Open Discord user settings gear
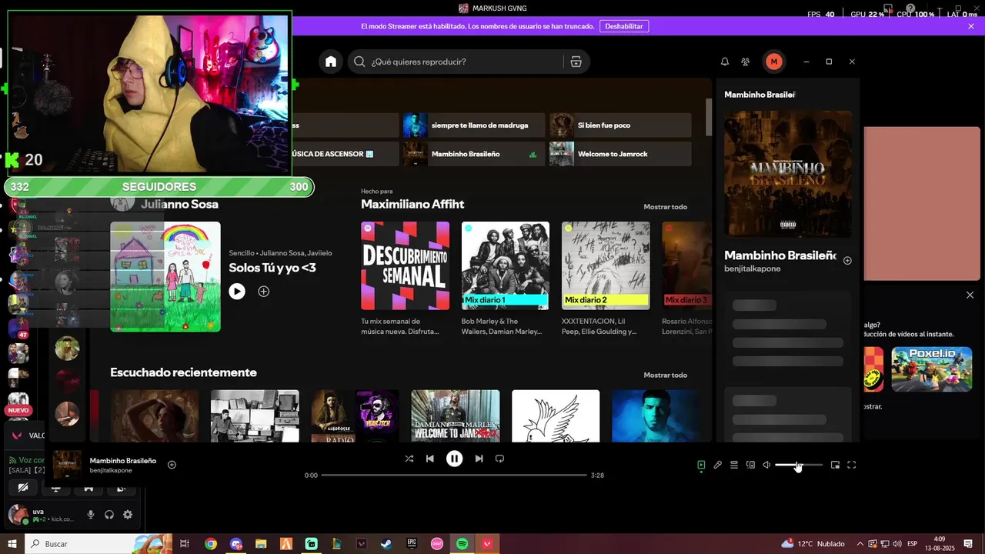 pyautogui.click(x=128, y=515)
